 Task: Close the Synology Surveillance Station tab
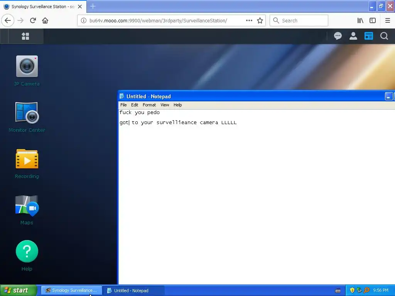[x=80, y=7]
